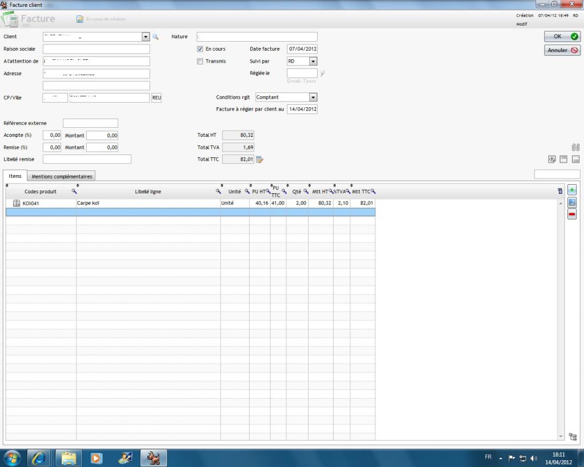Screen dimensions: 584x467
Task: Open the Conditions rglt dropdown
Action: 313,98
